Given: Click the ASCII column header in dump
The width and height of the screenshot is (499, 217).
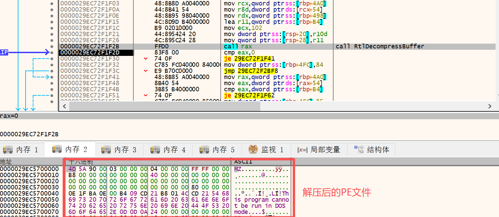Looking at the screenshot, I should (243, 162).
